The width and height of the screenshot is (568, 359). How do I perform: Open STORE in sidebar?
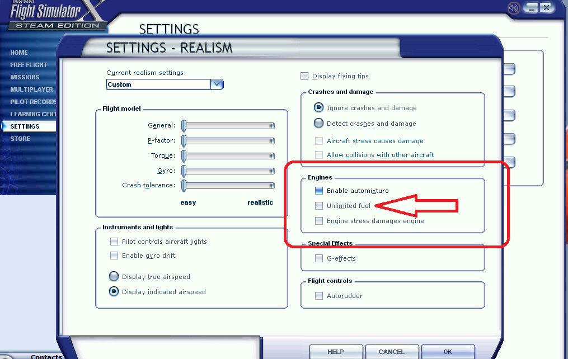[x=20, y=139]
